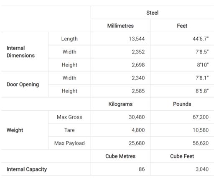The height and width of the screenshot is (181, 219).
Task: Select the Max Payload label
Action: [69, 143]
